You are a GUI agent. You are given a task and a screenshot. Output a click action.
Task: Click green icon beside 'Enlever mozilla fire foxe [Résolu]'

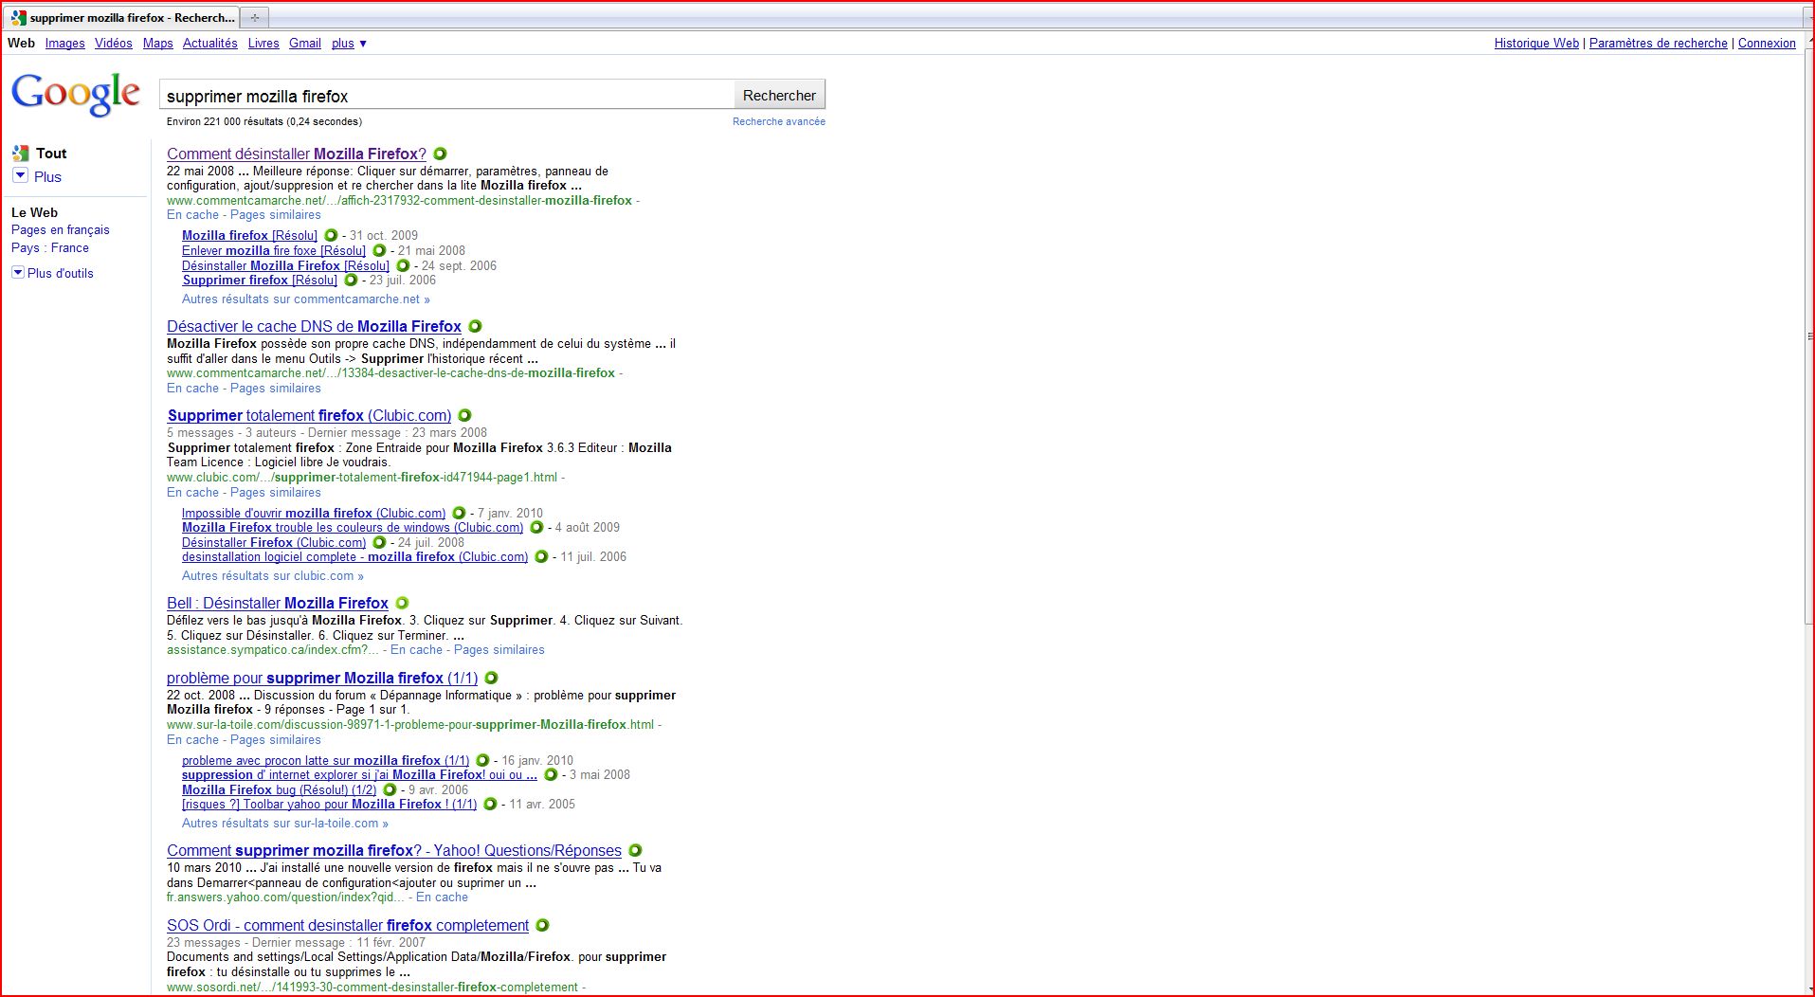pos(379,250)
